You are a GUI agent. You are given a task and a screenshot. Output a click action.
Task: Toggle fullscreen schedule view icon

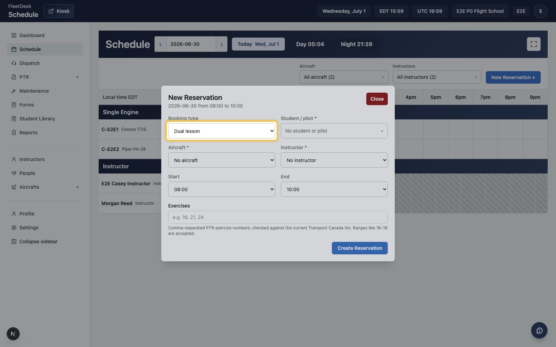tap(534, 44)
